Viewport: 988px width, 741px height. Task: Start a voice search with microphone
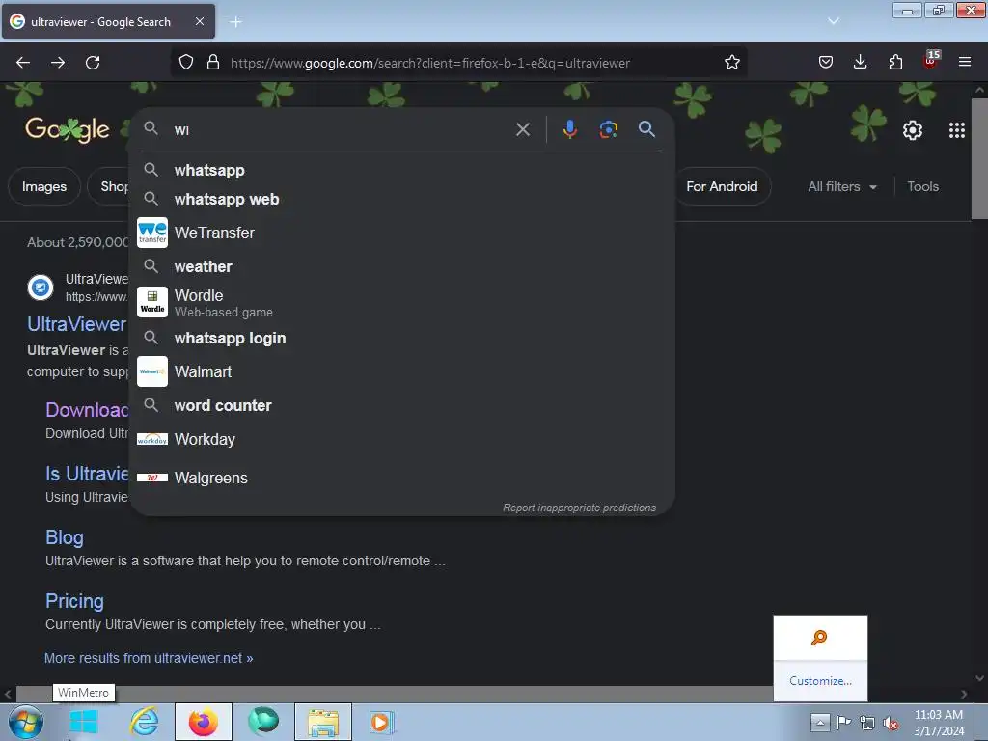click(569, 130)
